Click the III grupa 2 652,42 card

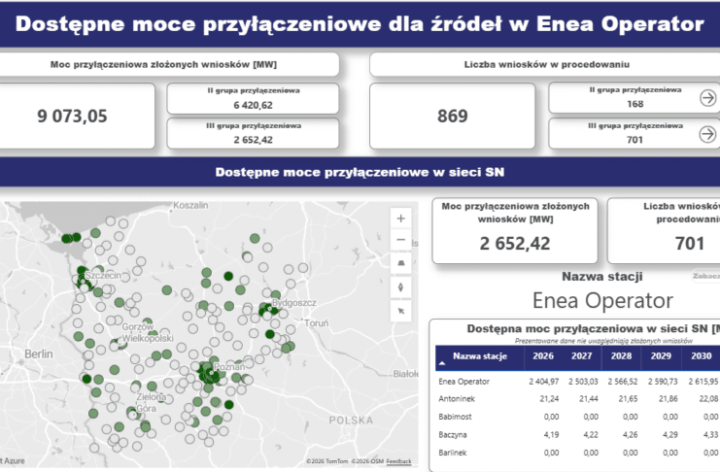[x=253, y=134]
